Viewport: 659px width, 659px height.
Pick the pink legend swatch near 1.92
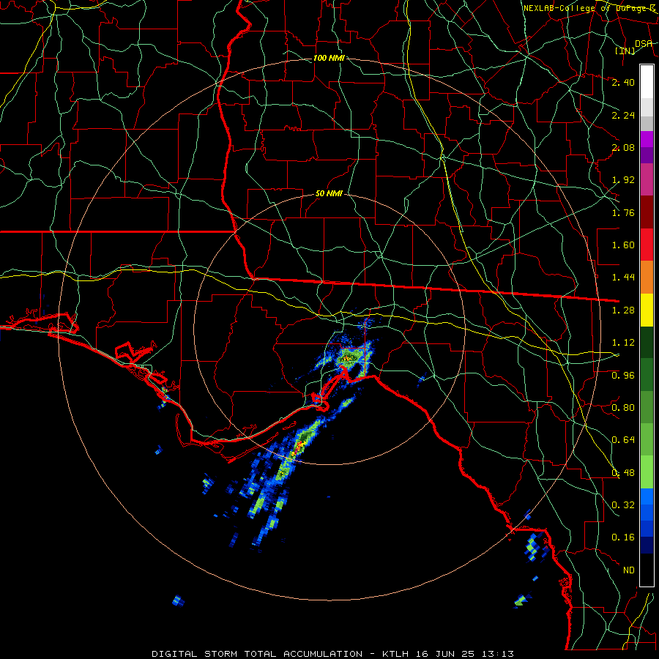[x=647, y=180]
